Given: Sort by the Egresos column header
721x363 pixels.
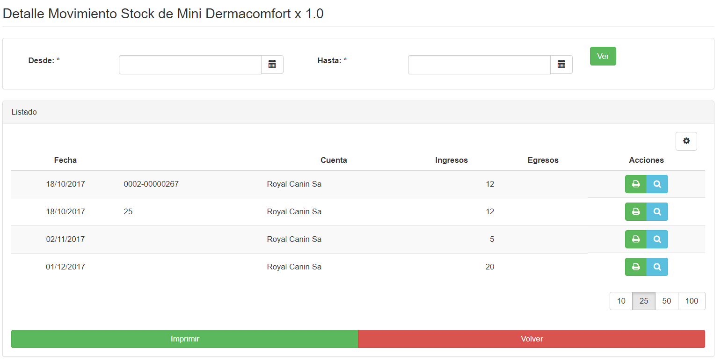Looking at the screenshot, I should tap(543, 160).
